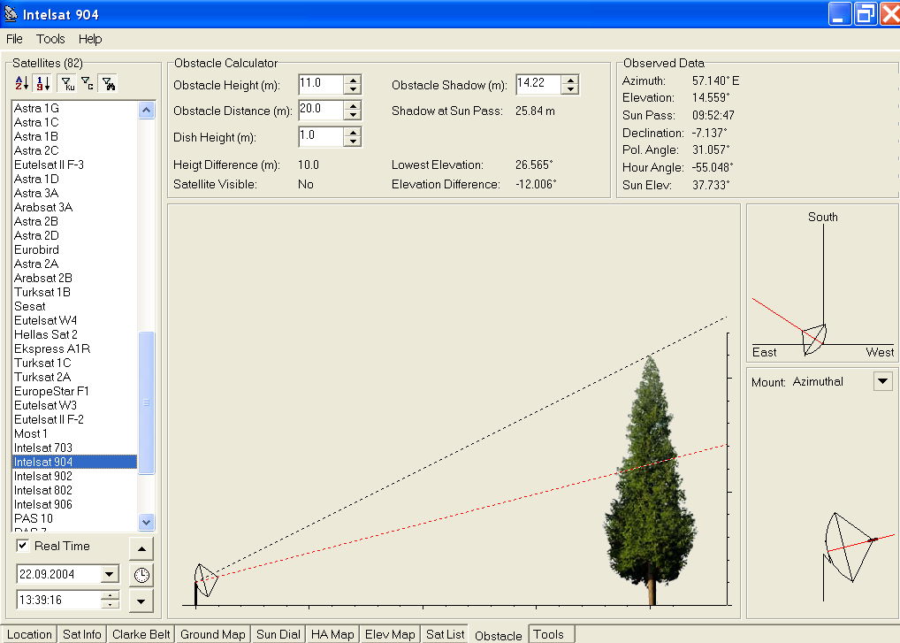Switch to the Sat List tab

pos(446,634)
